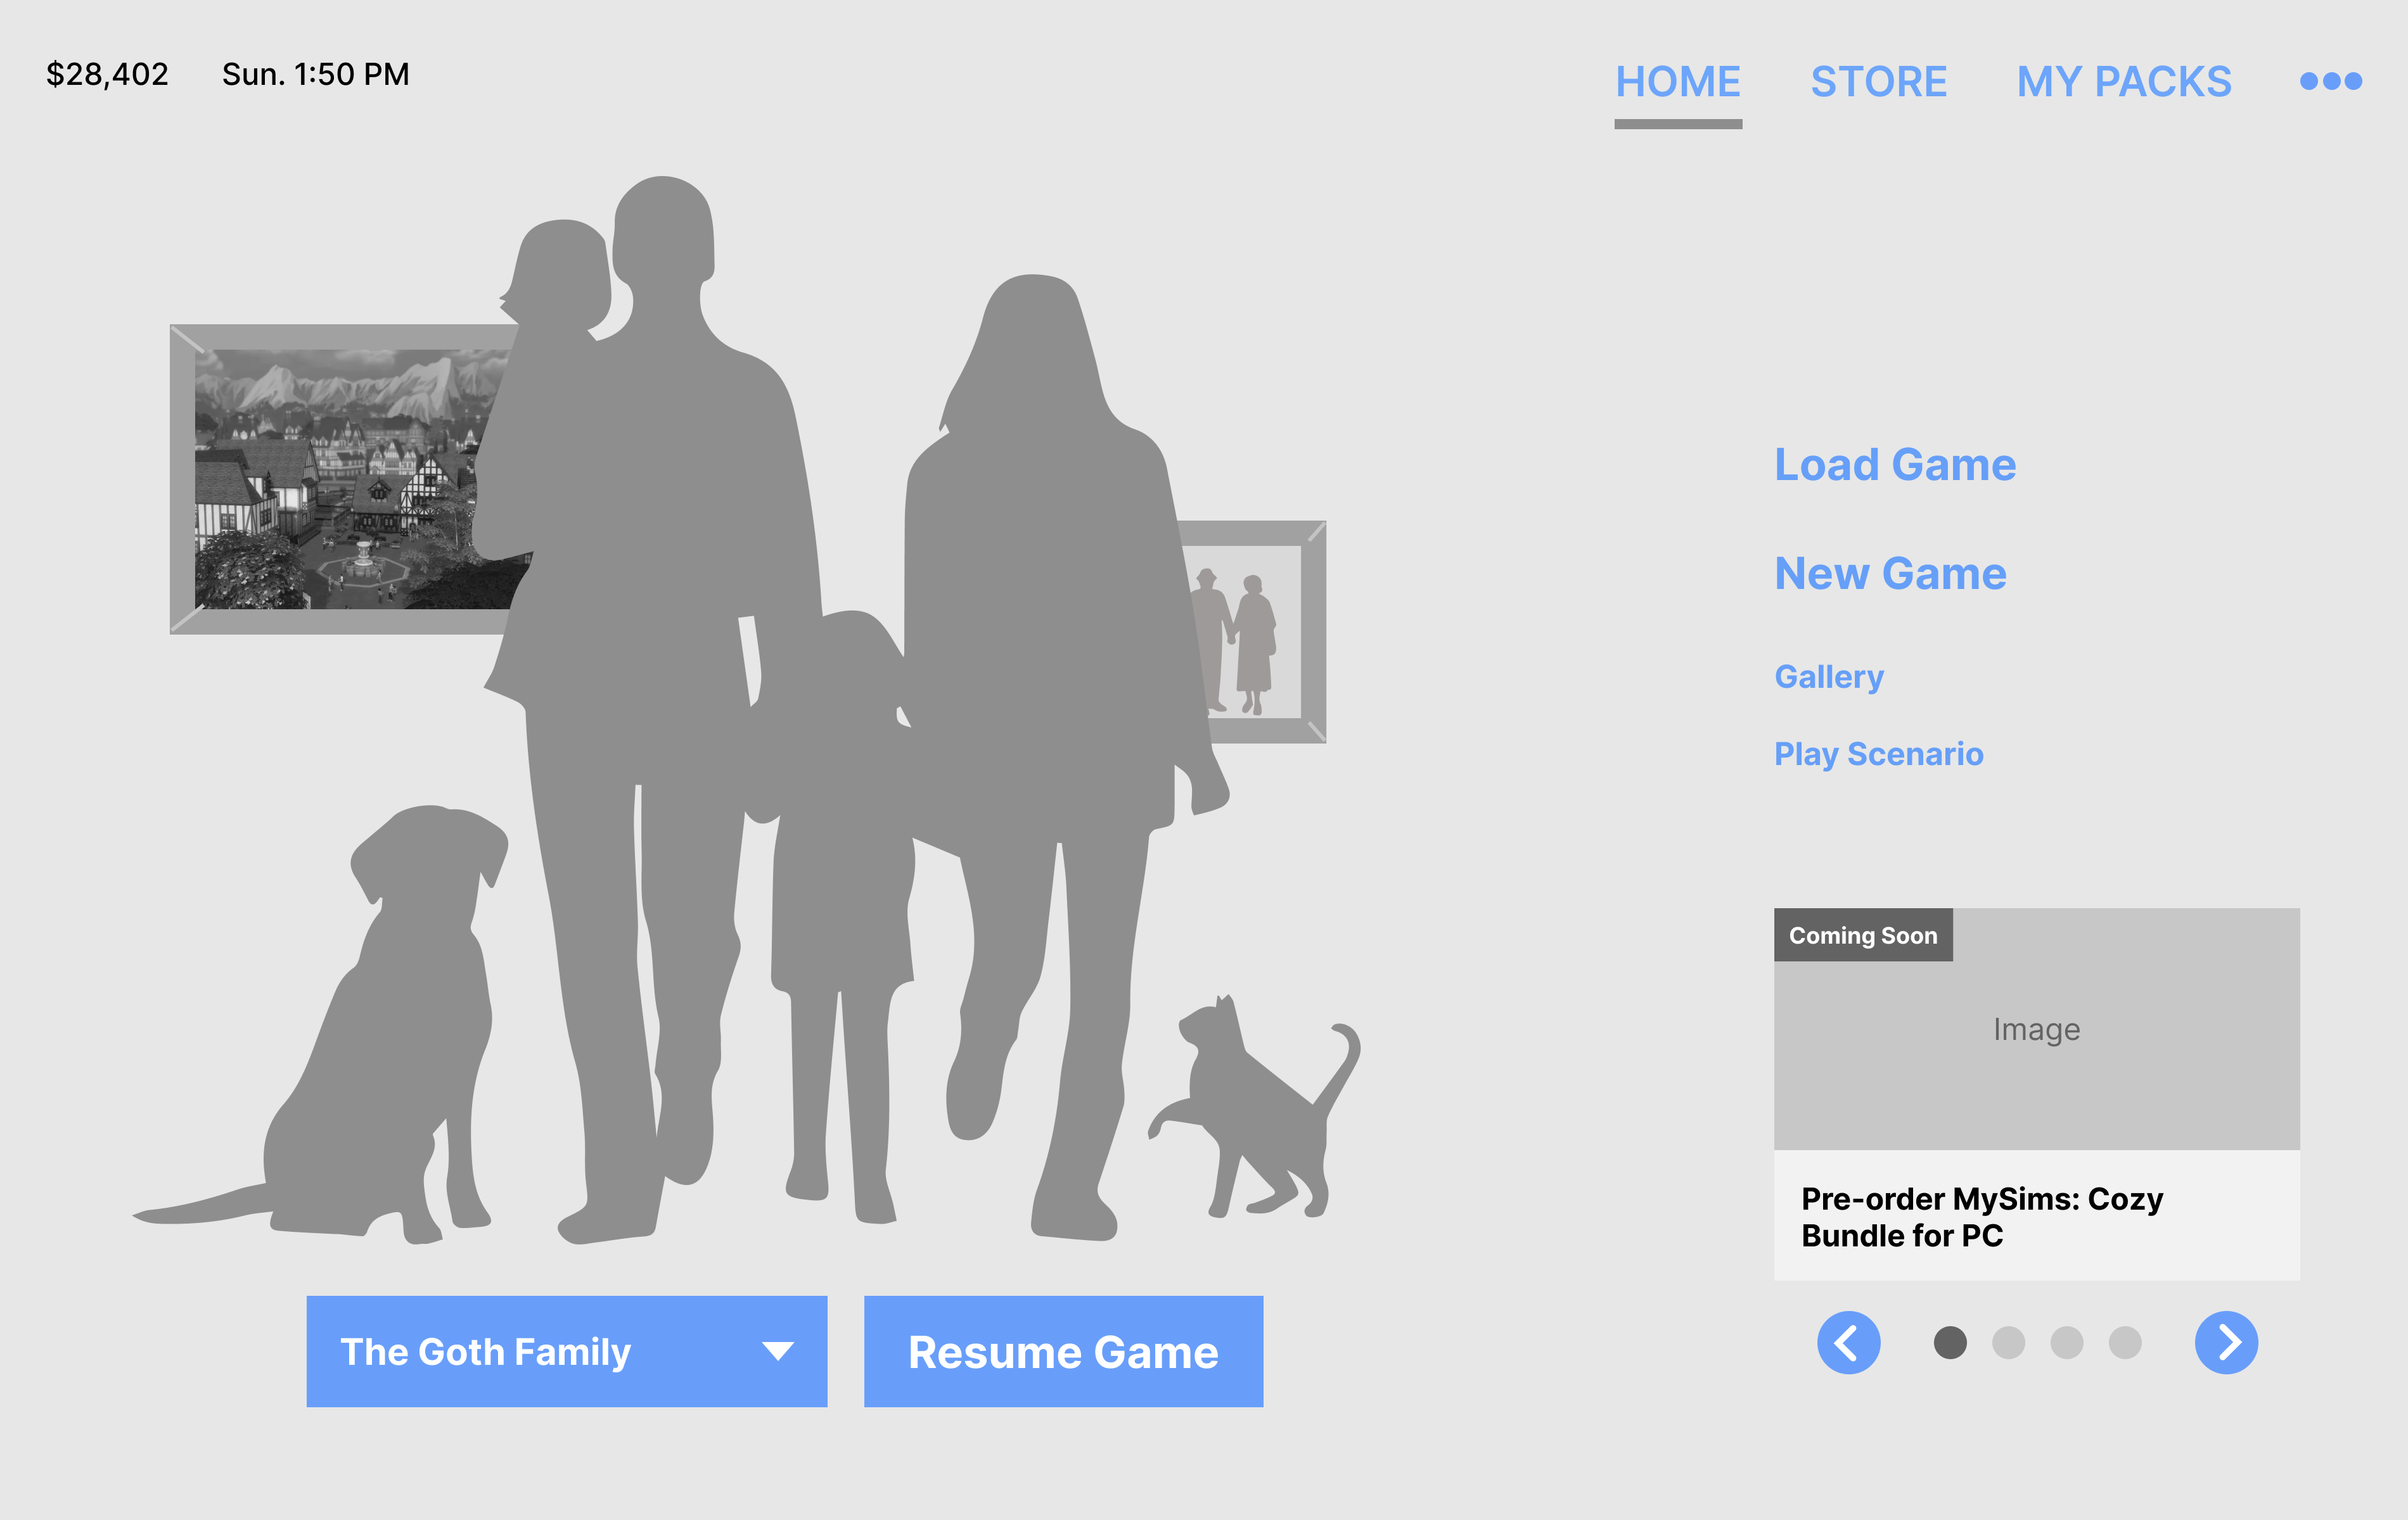Select the third carousel page dot

[x=2066, y=1342]
